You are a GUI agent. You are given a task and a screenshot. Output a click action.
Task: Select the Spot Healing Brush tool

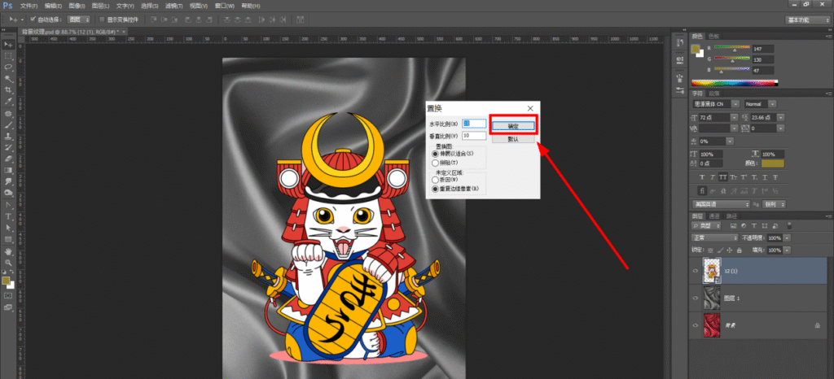[x=8, y=114]
